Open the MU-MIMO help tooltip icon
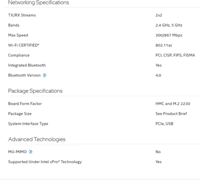 (30, 152)
